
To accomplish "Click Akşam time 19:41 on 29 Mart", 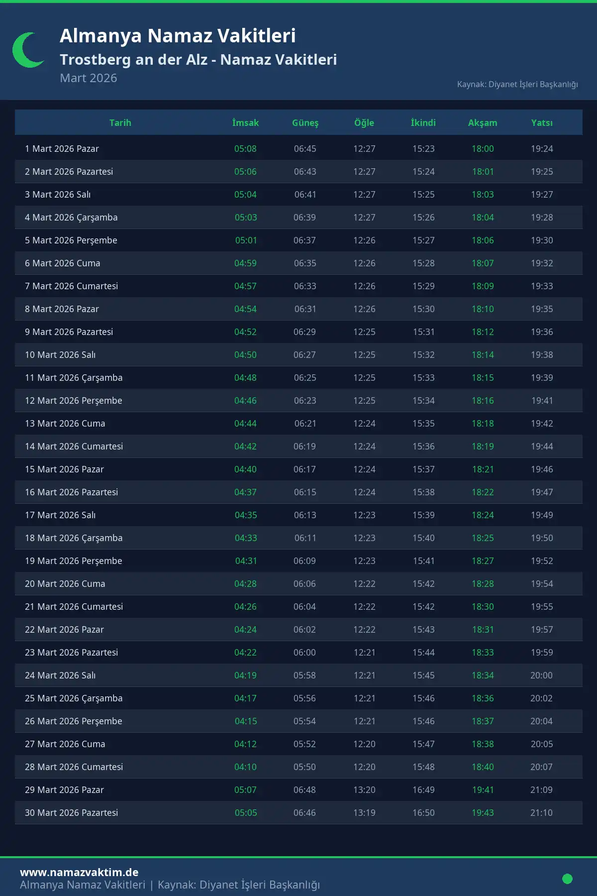I will [x=483, y=790].
